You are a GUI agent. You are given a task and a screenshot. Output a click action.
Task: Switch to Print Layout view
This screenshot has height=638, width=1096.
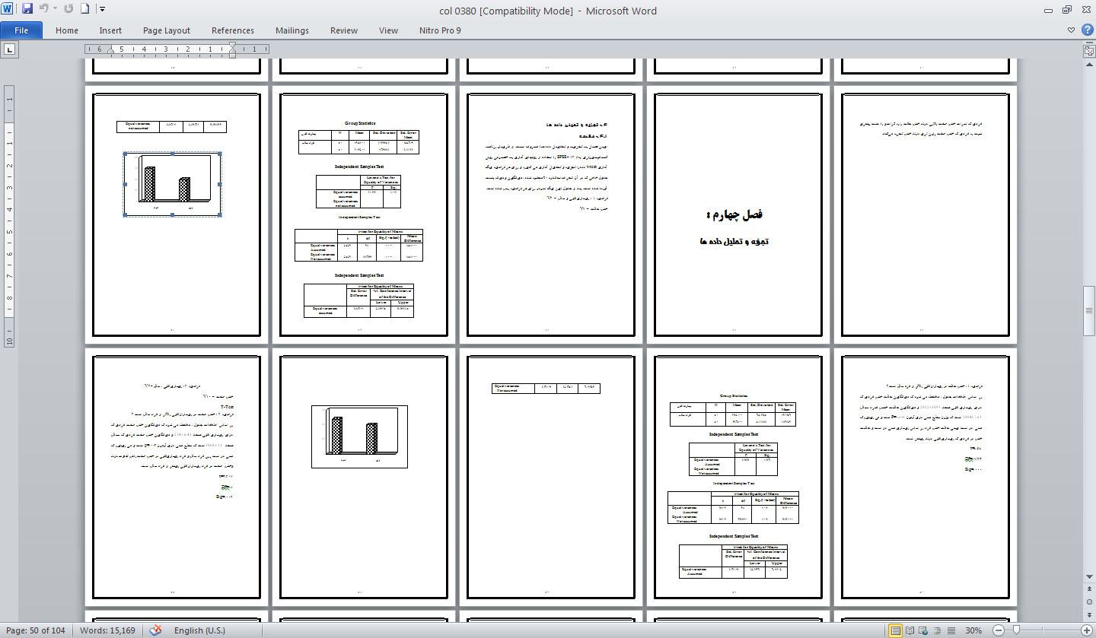[x=896, y=630]
